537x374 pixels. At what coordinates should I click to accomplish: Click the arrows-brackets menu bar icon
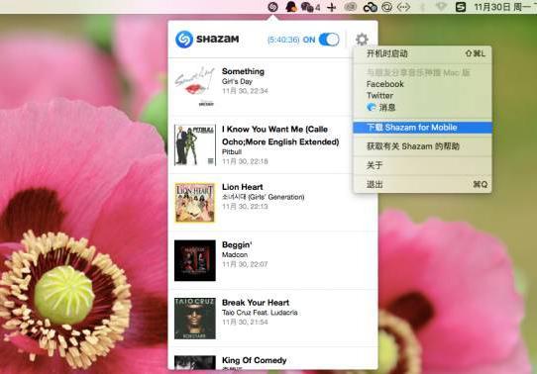(x=403, y=7)
